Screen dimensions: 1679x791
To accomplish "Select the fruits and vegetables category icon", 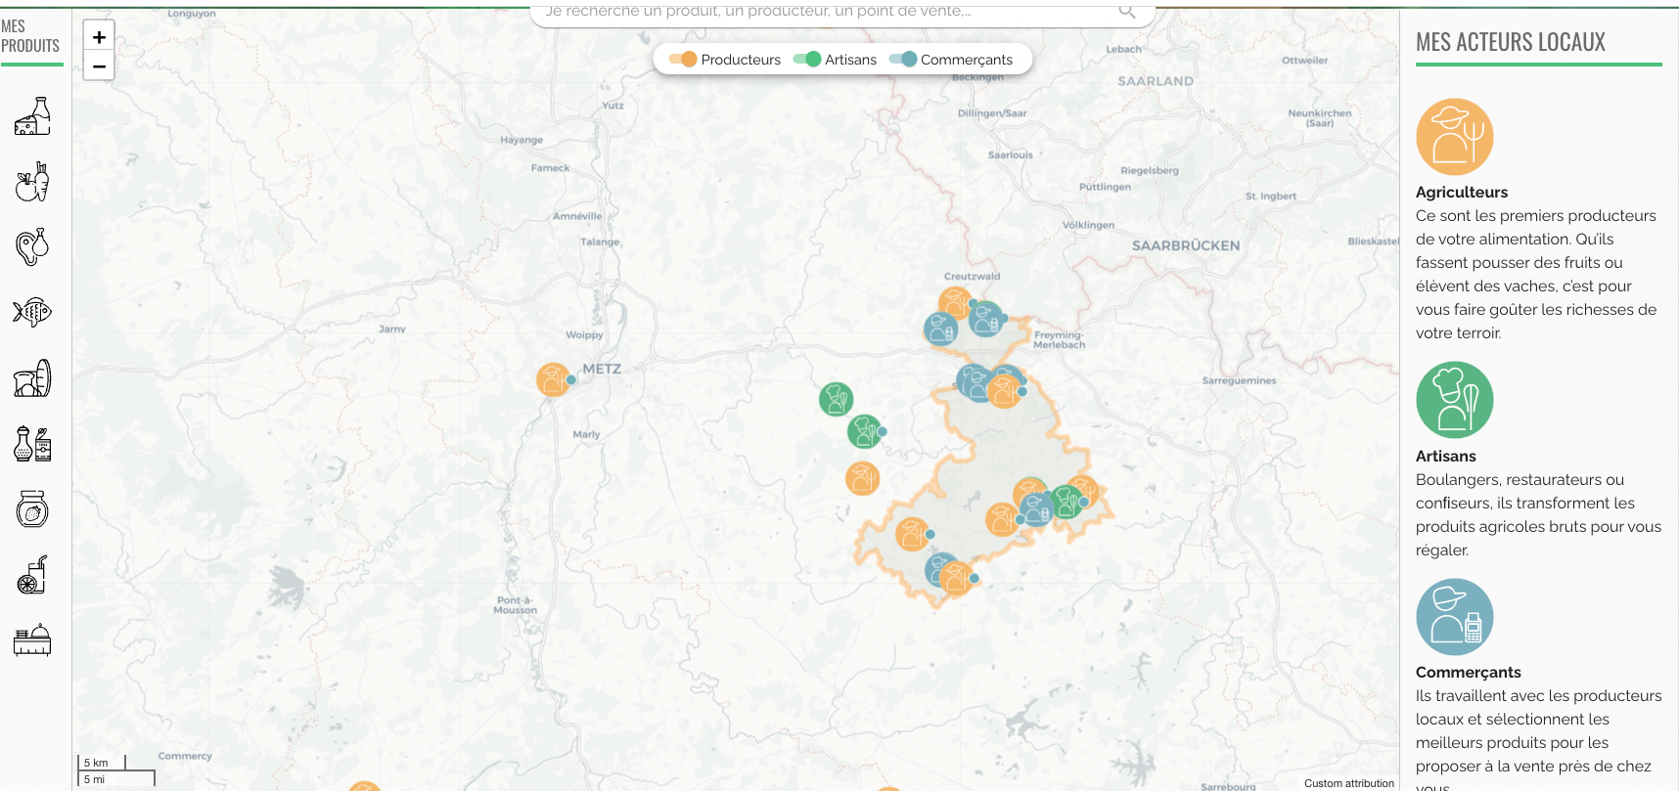I will (32, 182).
